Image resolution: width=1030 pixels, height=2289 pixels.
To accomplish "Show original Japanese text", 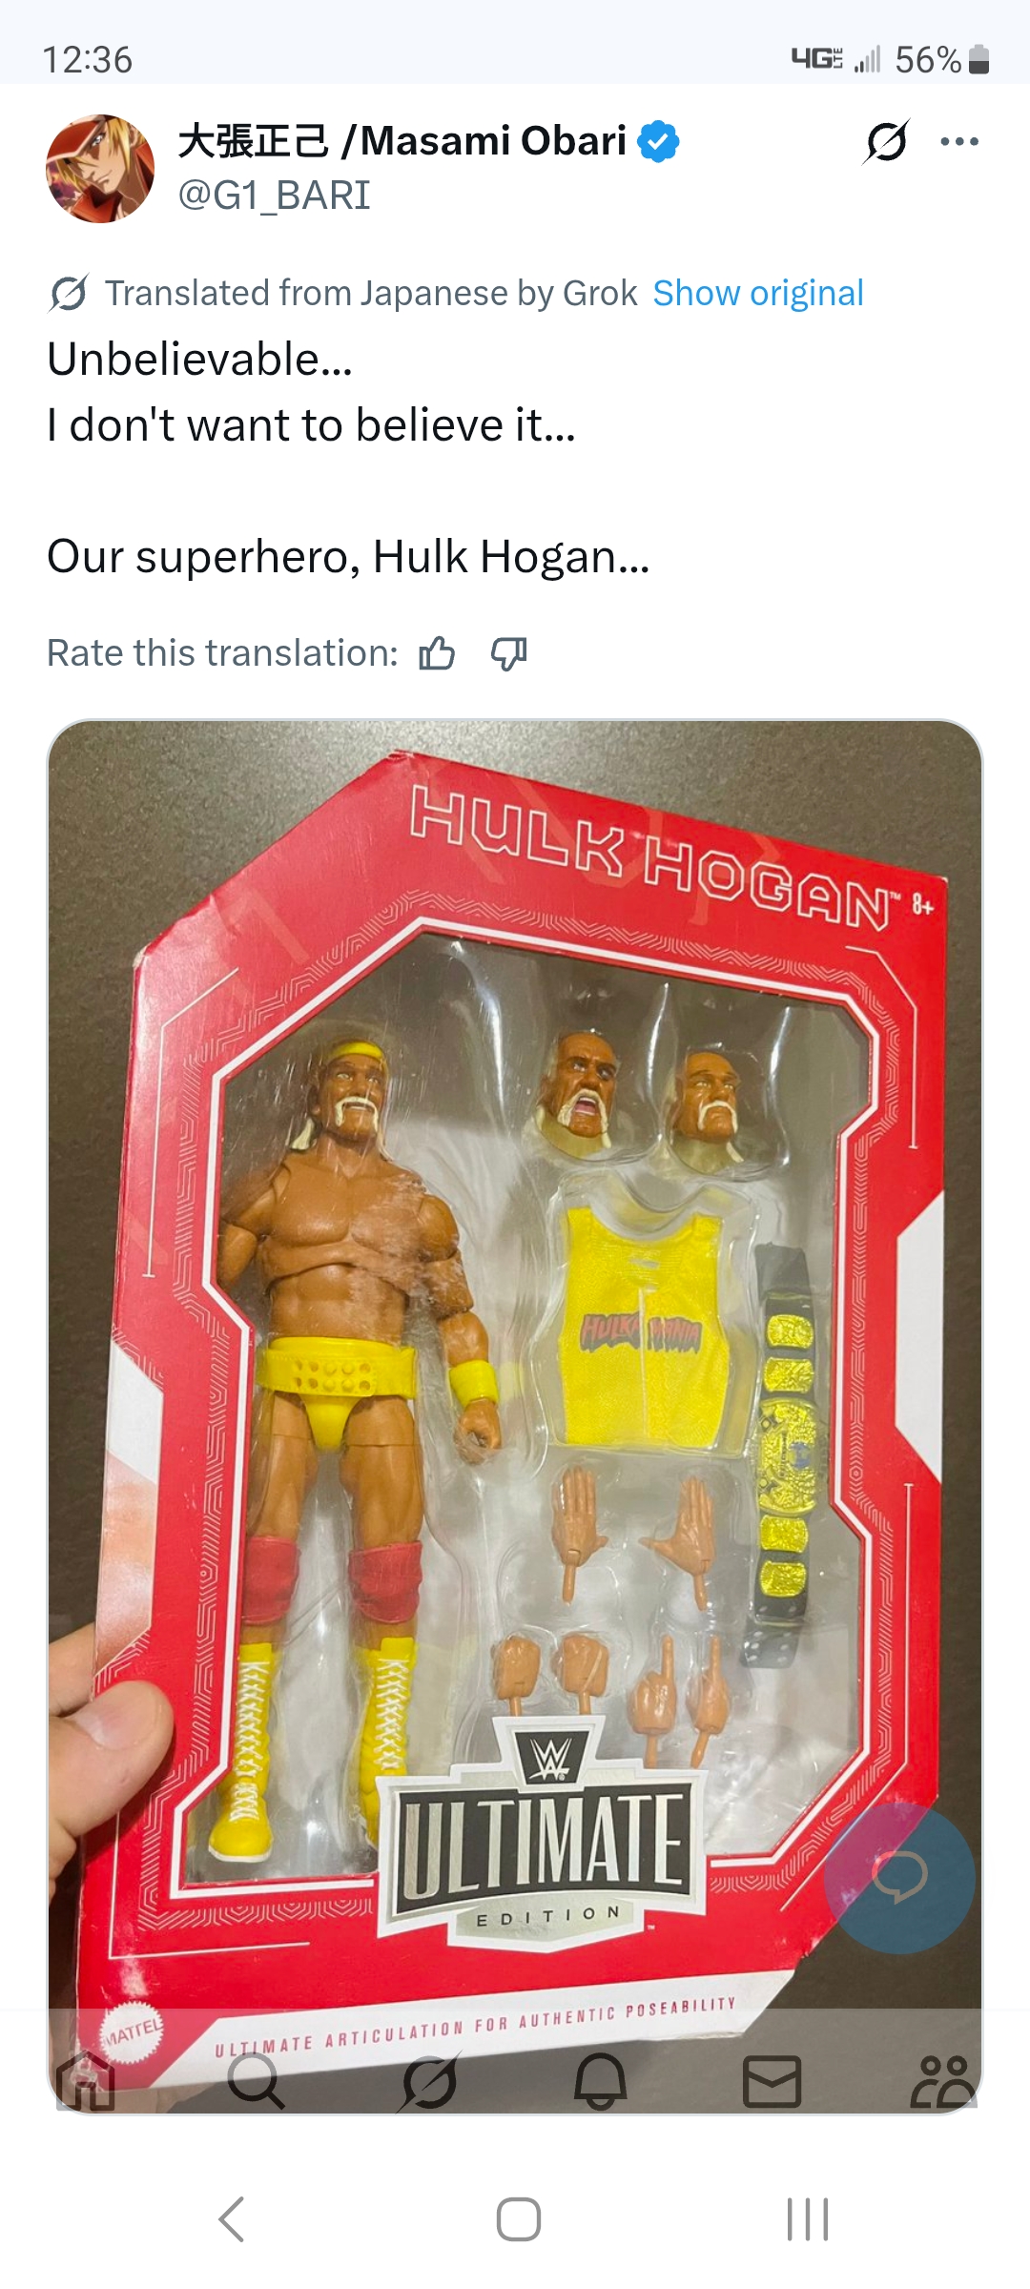I will pyautogui.click(x=758, y=293).
